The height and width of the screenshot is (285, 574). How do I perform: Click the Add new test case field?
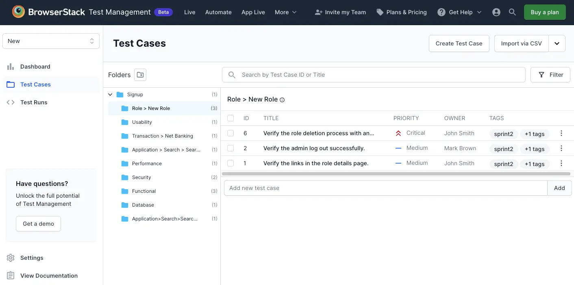[385, 188]
